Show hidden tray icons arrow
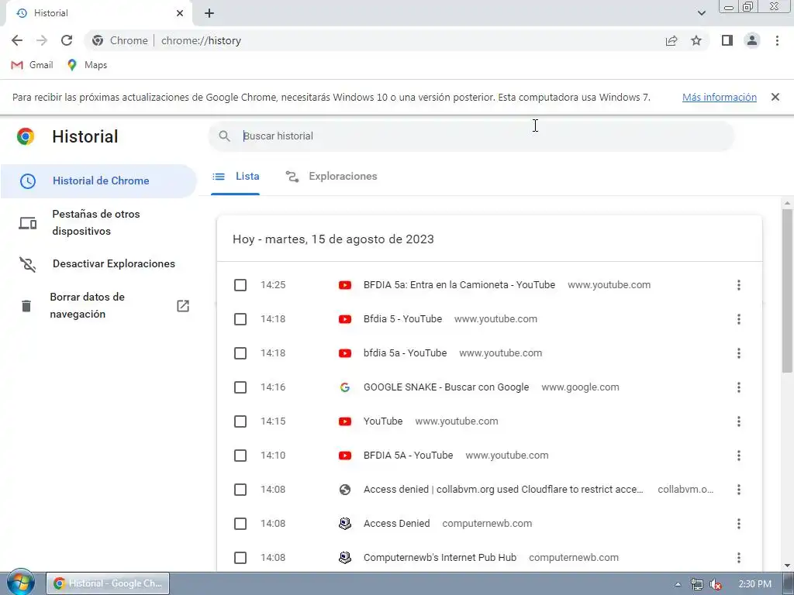This screenshot has height=595, width=794. (x=678, y=584)
